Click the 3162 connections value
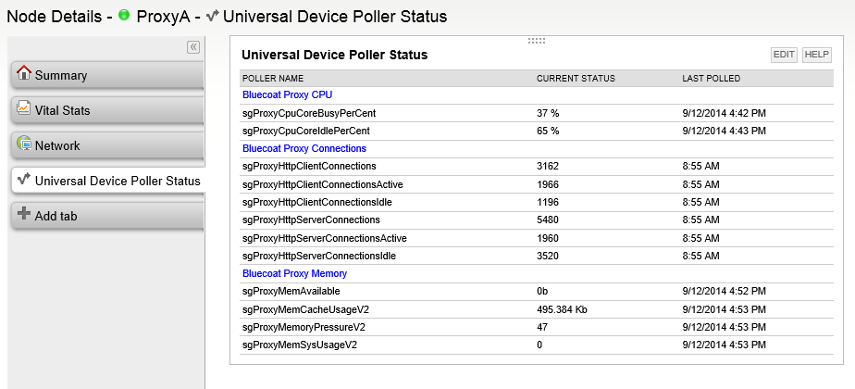Screen dimensions: 855x389 (x=548, y=166)
